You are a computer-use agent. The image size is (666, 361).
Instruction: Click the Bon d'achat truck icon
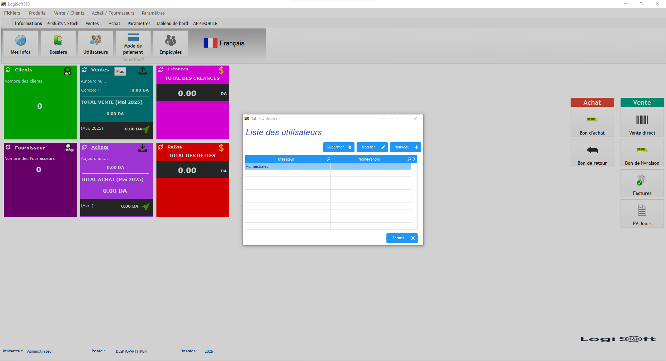coord(592,120)
